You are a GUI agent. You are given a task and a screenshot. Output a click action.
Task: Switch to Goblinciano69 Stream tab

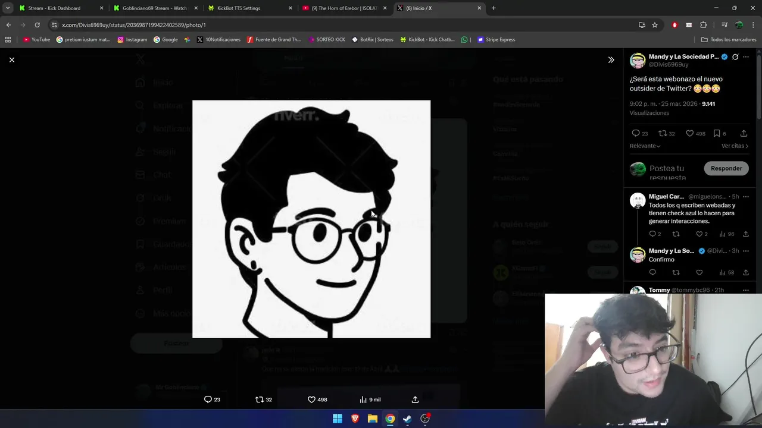(155, 8)
